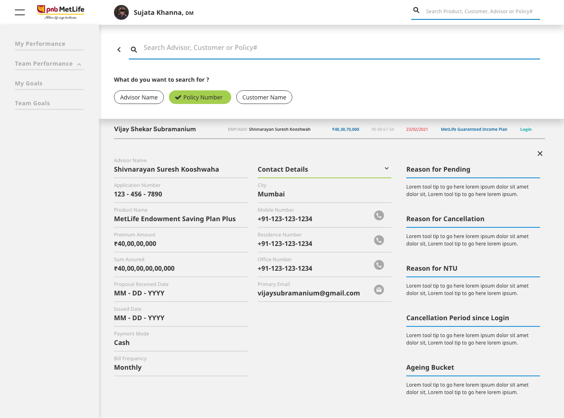Click the PNB MetLife logo
Image resolution: width=564 pixels, height=418 pixels.
pyautogui.click(x=61, y=12)
